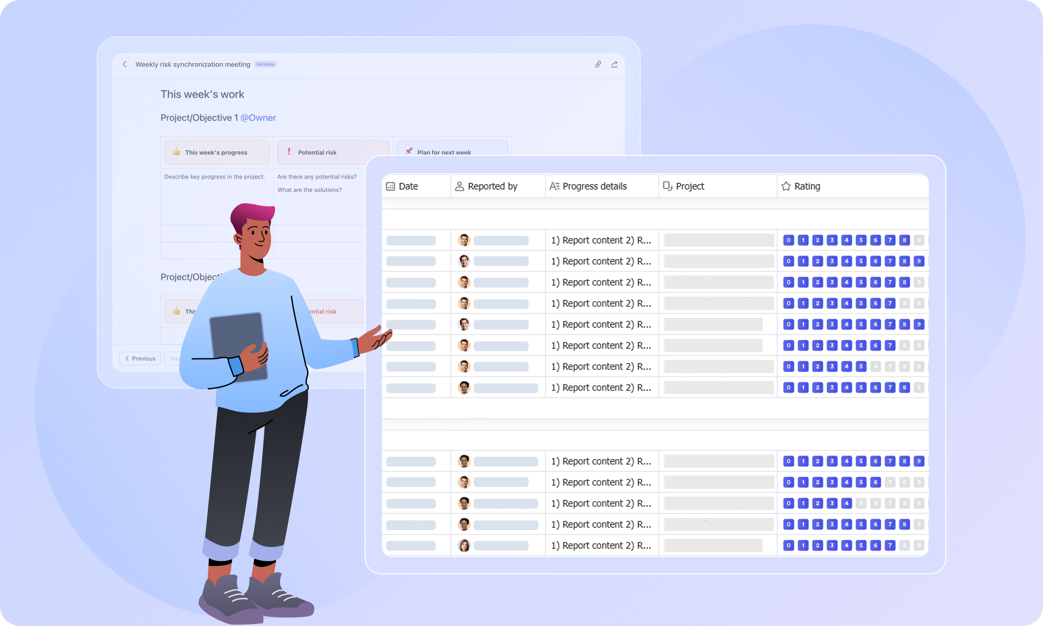Click the thumbs-up icon in This week's progress

(176, 152)
